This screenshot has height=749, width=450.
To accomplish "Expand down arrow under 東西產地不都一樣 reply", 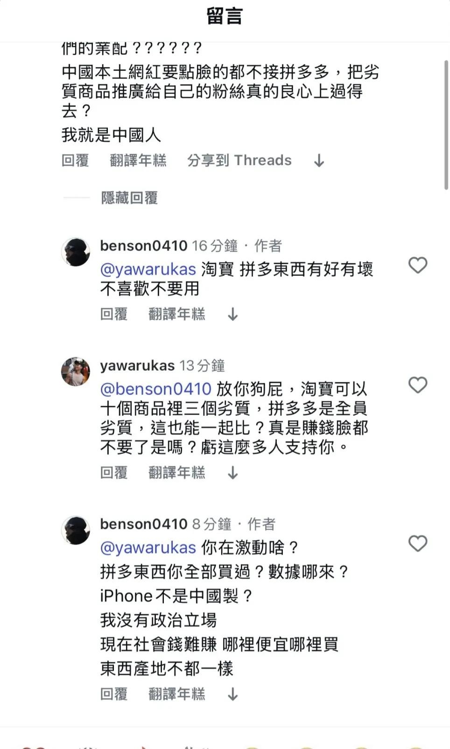I will click(232, 694).
